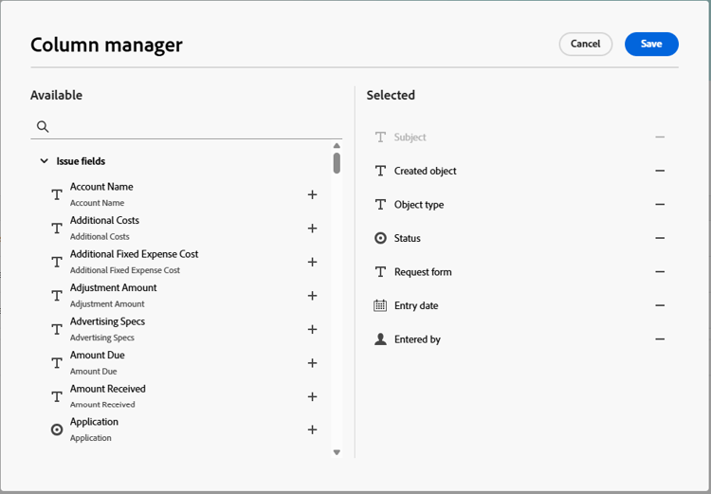Remove the Entered by column
Image resolution: width=711 pixels, height=494 pixels.
pos(660,339)
